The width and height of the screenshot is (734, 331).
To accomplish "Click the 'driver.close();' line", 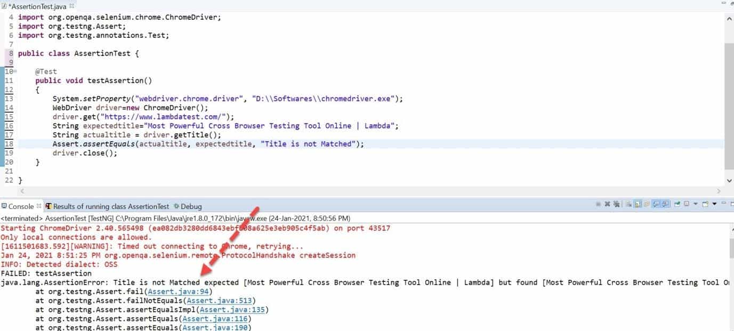I will pos(84,153).
